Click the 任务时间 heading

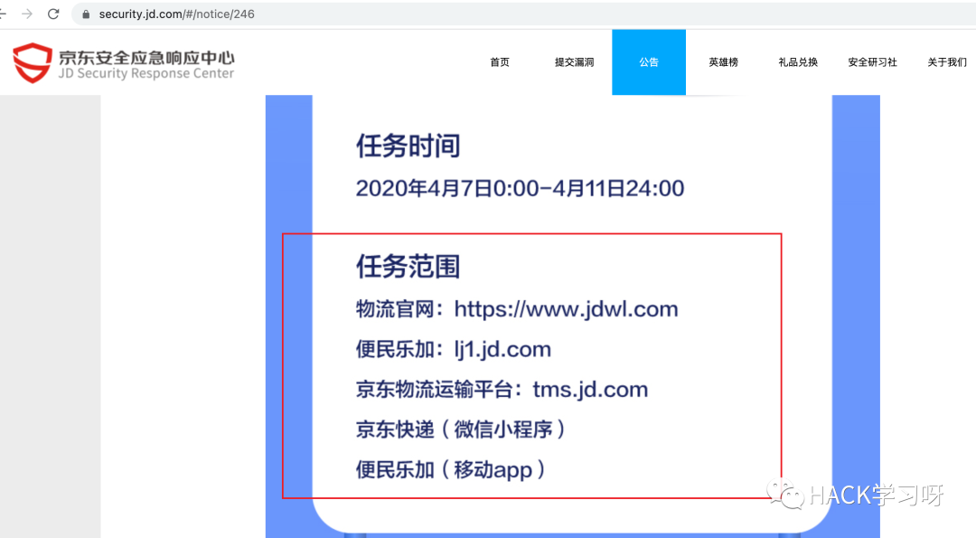(x=408, y=146)
